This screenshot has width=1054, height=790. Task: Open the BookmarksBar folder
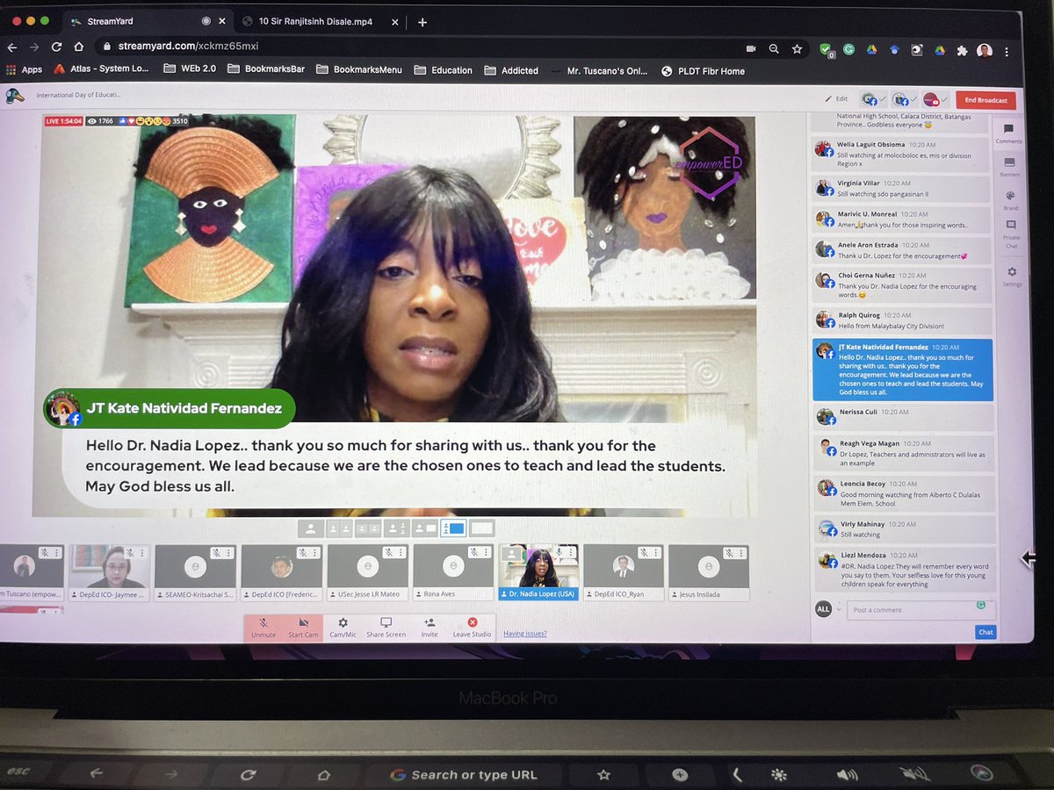pos(265,69)
